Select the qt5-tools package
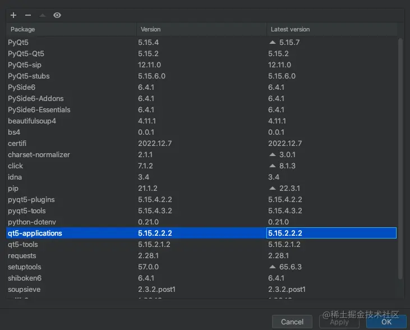This screenshot has width=410, height=330. [x=23, y=245]
